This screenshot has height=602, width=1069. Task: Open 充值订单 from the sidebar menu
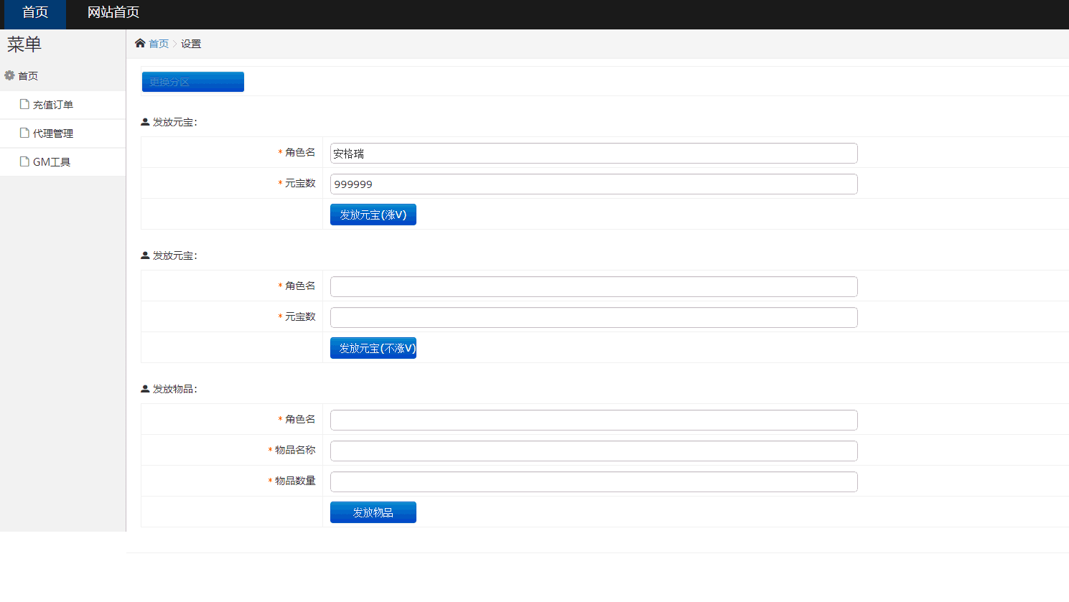52,105
